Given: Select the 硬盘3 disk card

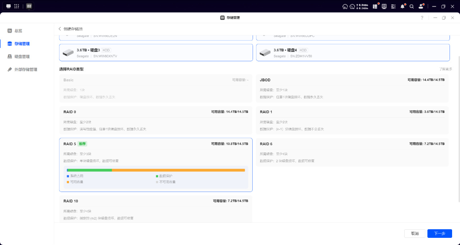Looking at the screenshot, I should 156,53.
